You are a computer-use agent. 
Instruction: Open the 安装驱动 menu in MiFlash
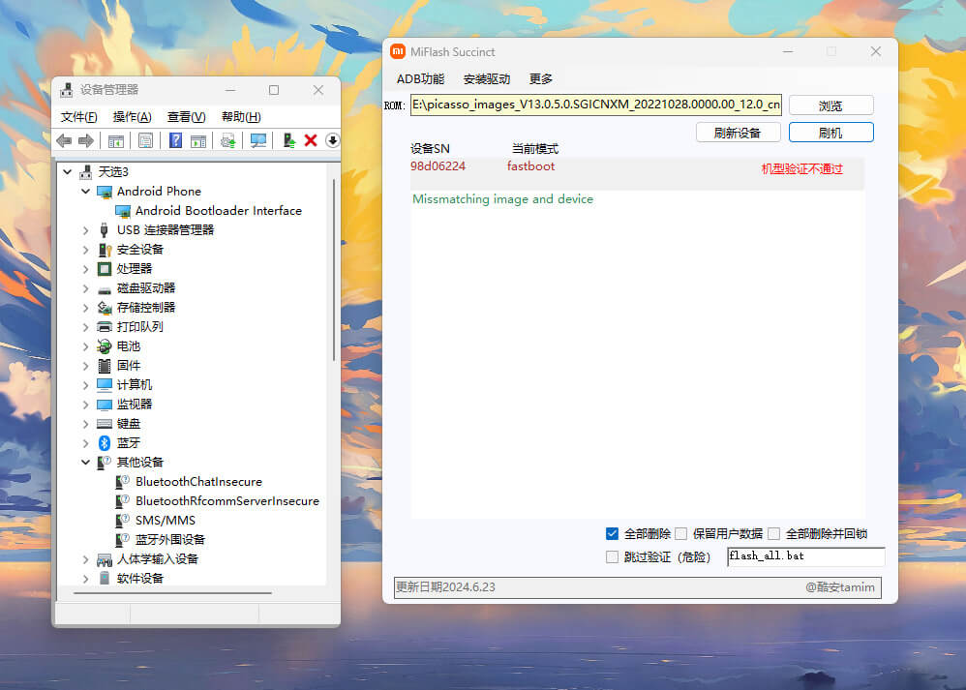[x=487, y=78]
